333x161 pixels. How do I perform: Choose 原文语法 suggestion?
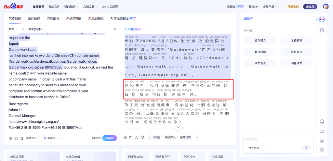point(260,63)
